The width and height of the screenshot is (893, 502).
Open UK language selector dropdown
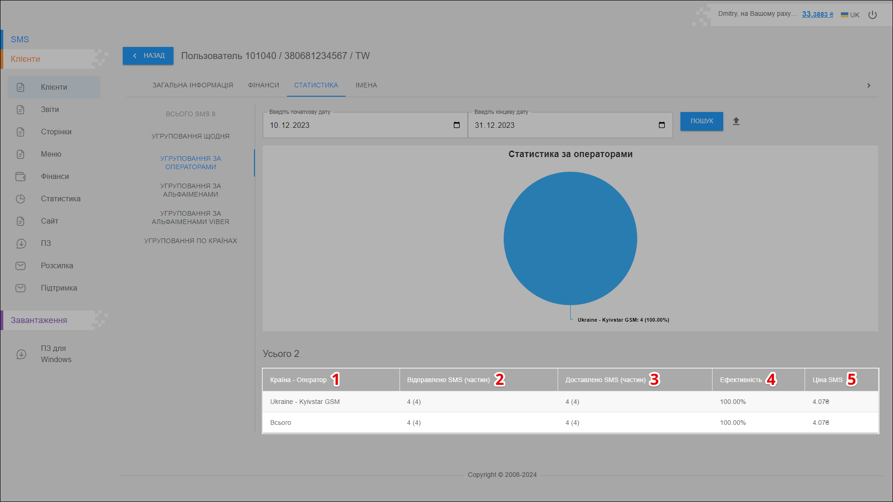[x=850, y=15]
